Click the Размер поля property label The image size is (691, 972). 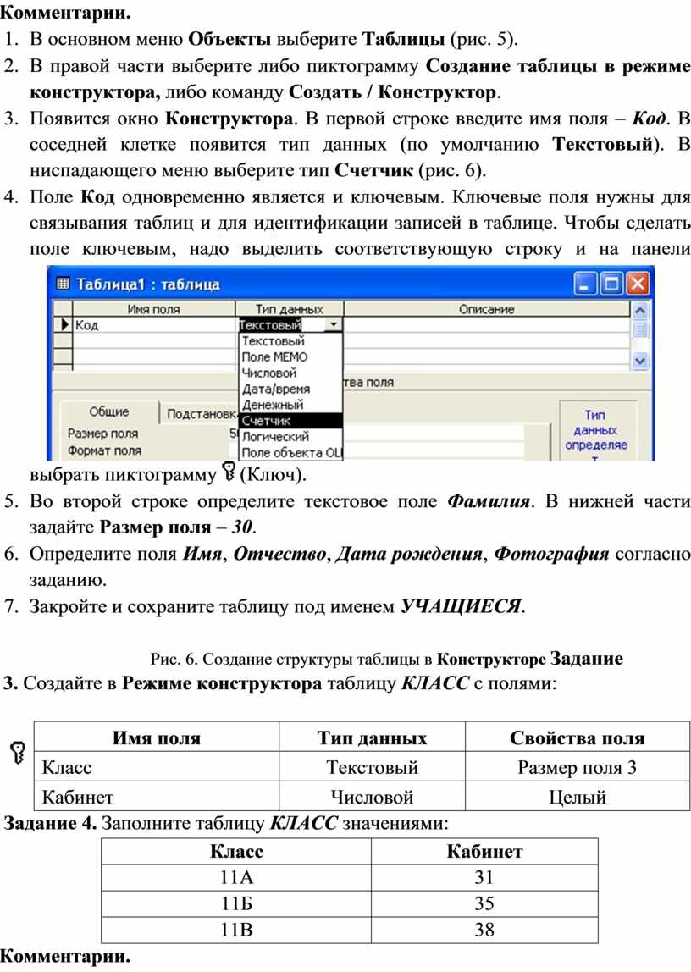click(102, 434)
